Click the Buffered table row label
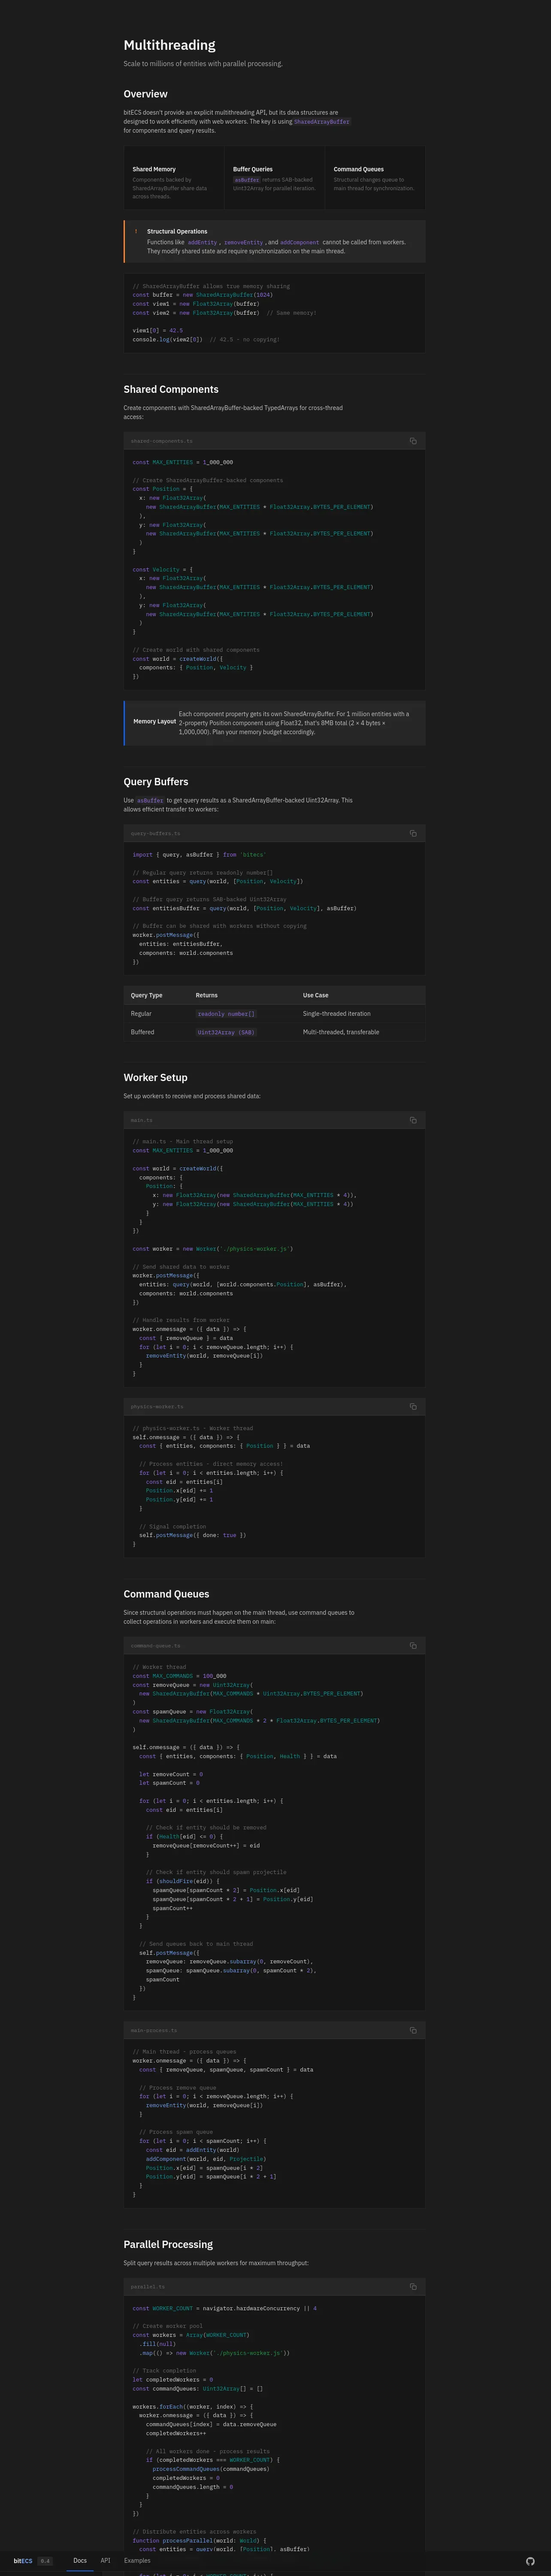This screenshot has height=2576, width=551. [x=142, y=1032]
